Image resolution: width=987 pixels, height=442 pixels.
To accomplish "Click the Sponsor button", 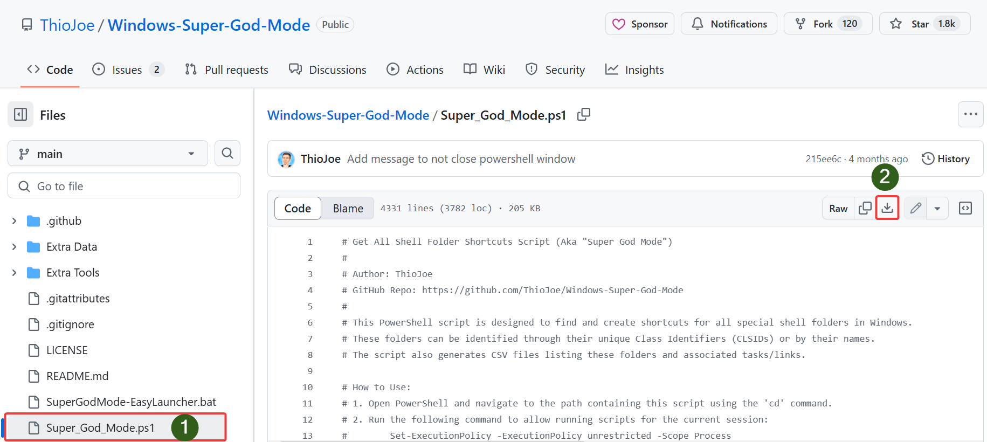I will click(x=640, y=24).
